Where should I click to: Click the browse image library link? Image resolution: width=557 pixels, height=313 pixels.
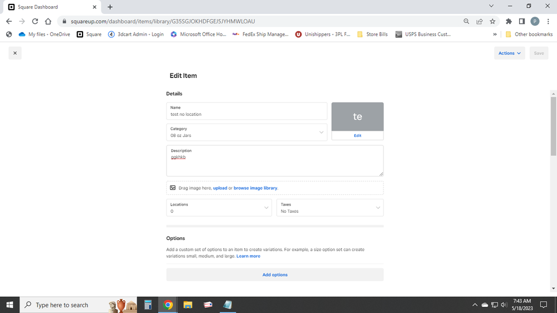(255, 188)
